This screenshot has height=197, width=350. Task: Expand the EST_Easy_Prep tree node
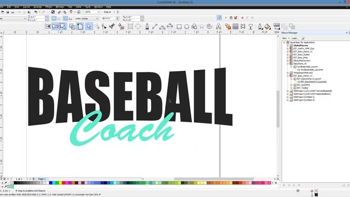(288, 57)
